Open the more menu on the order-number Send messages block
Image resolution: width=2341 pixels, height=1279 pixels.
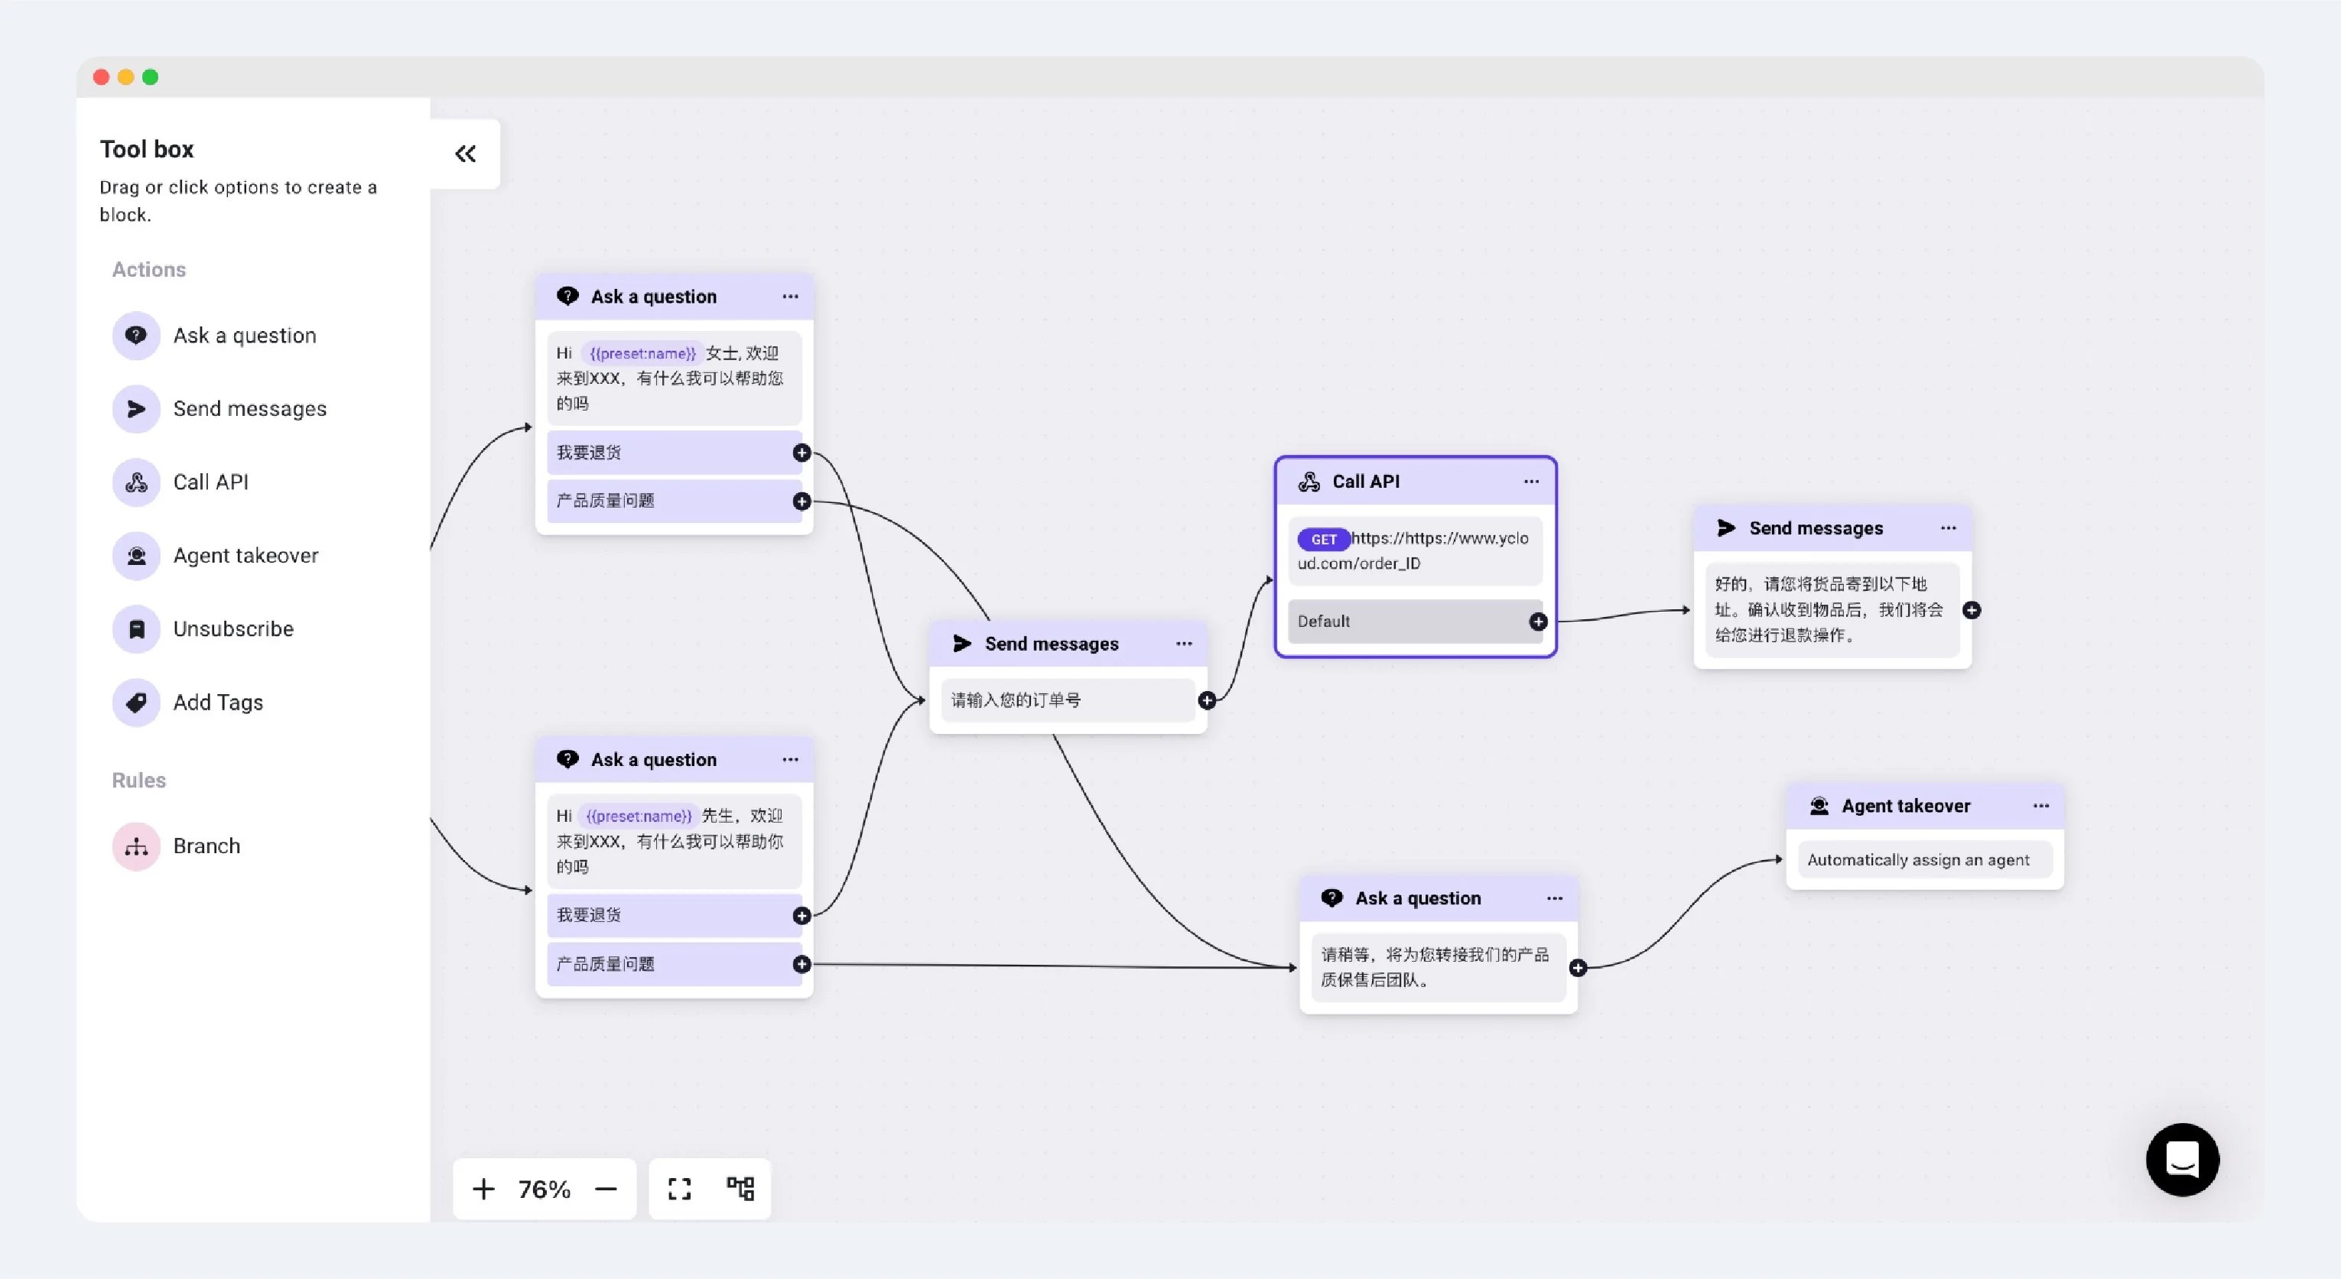(x=1184, y=643)
